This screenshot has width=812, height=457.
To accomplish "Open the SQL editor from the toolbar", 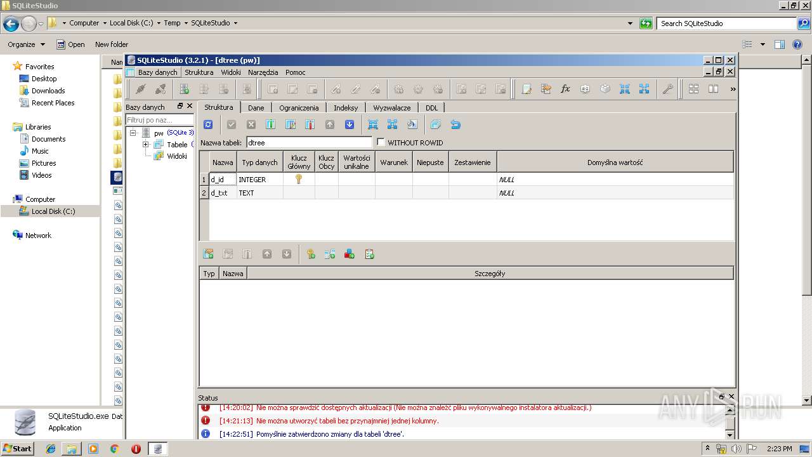I will [x=526, y=89].
